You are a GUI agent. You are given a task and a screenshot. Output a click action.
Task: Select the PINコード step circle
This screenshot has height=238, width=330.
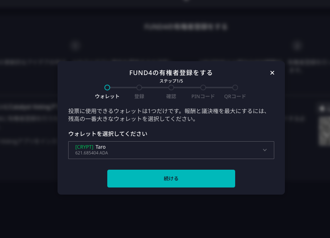(x=203, y=88)
